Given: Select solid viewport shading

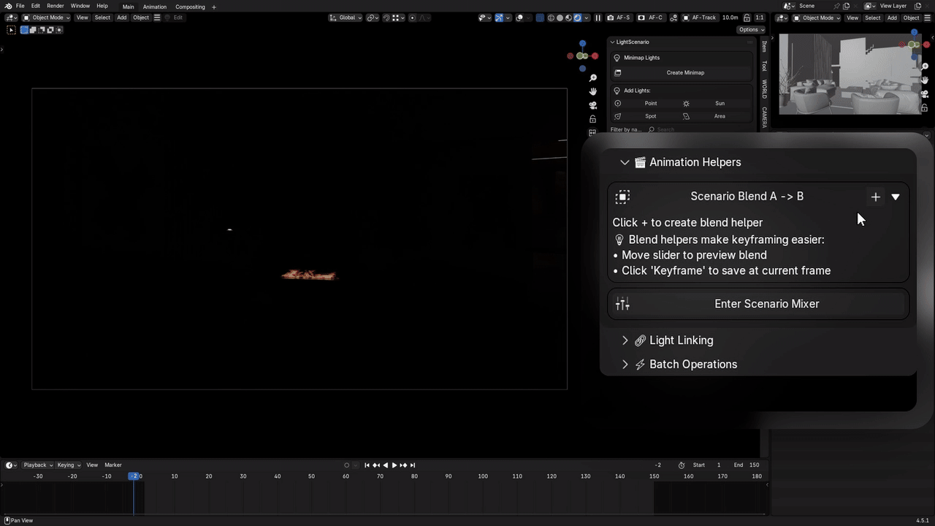Looking at the screenshot, I should tap(559, 18).
